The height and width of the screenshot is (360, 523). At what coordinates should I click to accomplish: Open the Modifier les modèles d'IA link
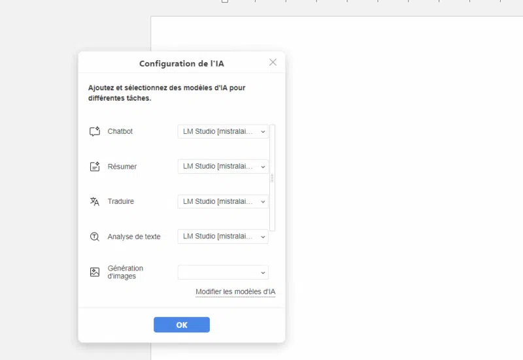point(235,291)
